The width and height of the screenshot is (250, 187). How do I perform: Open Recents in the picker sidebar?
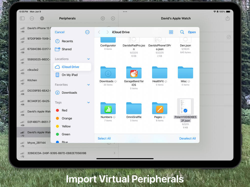(72, 41)
